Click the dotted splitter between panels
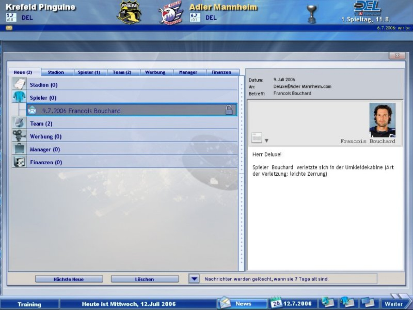This screenshot has width=413, height=310. pyautogui.click(x=241, y=173)
